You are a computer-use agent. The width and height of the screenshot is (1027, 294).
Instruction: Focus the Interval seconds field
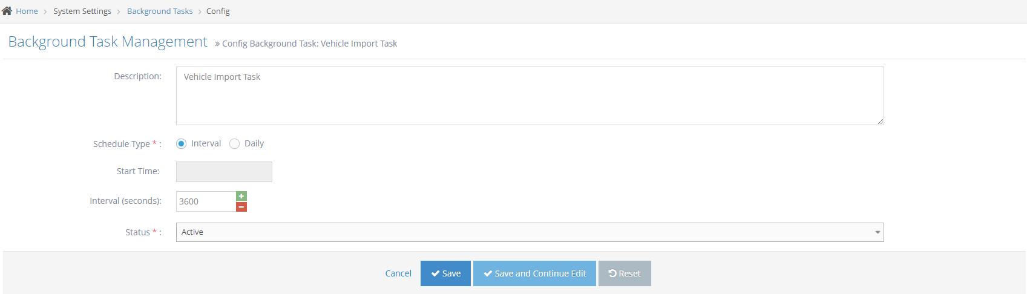pos(206,201)
